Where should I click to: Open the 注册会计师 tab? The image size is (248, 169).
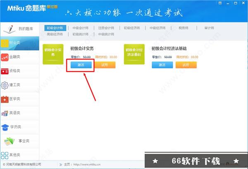point(106,28)
